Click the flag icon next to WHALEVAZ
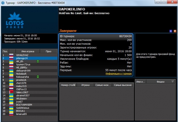The image size is (178, 122). pyautogui.click(x=11, y=55)
